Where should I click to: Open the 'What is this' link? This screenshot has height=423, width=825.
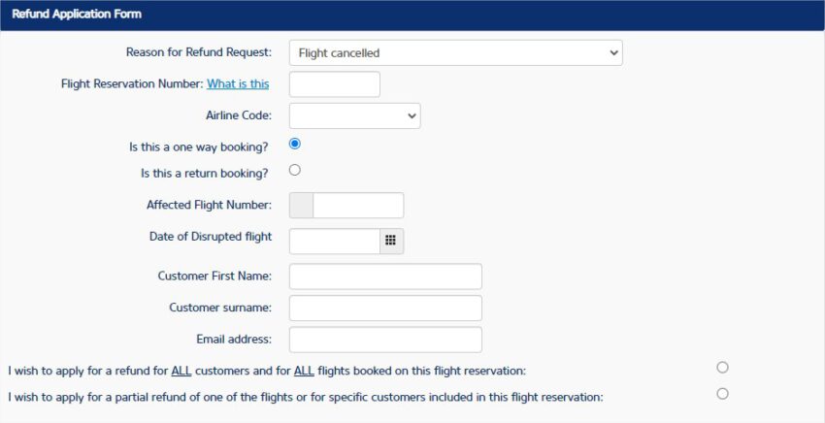click(x=238, y=84)
